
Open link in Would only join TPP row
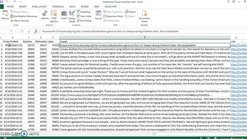pos(239,118)
